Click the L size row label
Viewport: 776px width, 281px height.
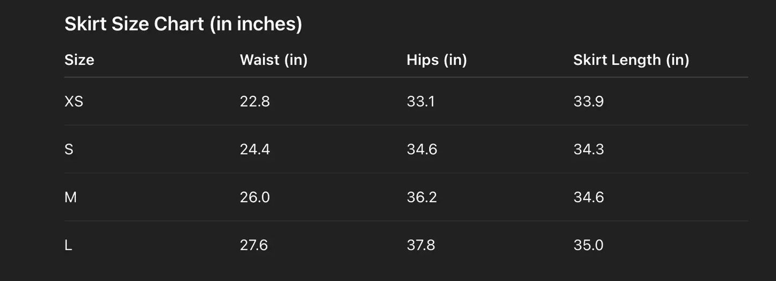point(68,245)
